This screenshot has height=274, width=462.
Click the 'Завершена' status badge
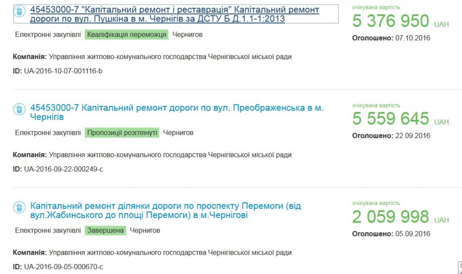click(x=105, y=230)
